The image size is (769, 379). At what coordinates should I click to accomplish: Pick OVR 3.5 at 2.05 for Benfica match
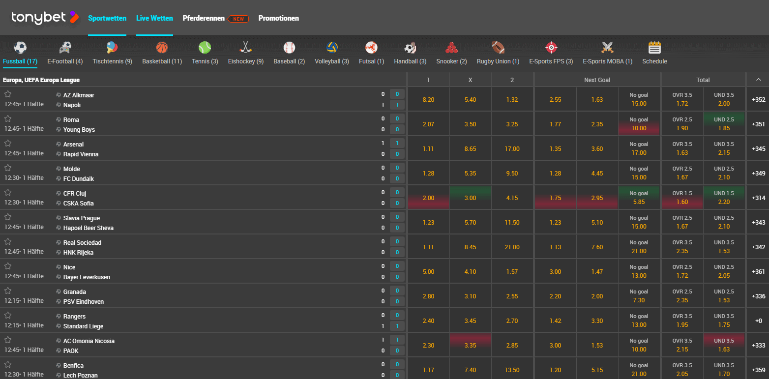682,369
